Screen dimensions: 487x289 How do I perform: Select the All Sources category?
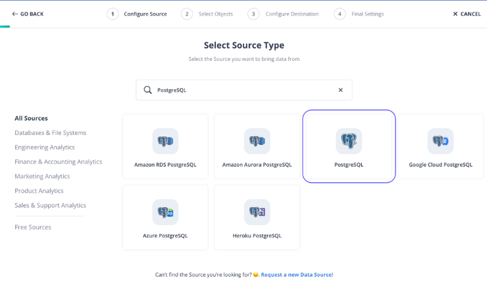(31, 118)
